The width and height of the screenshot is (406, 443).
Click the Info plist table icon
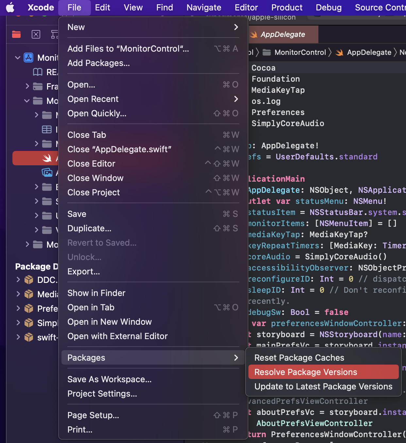47,129
